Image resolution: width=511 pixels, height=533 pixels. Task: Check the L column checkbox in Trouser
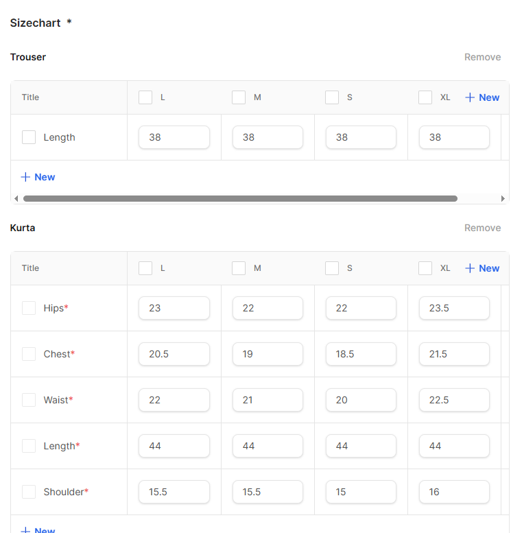(145, 97)
